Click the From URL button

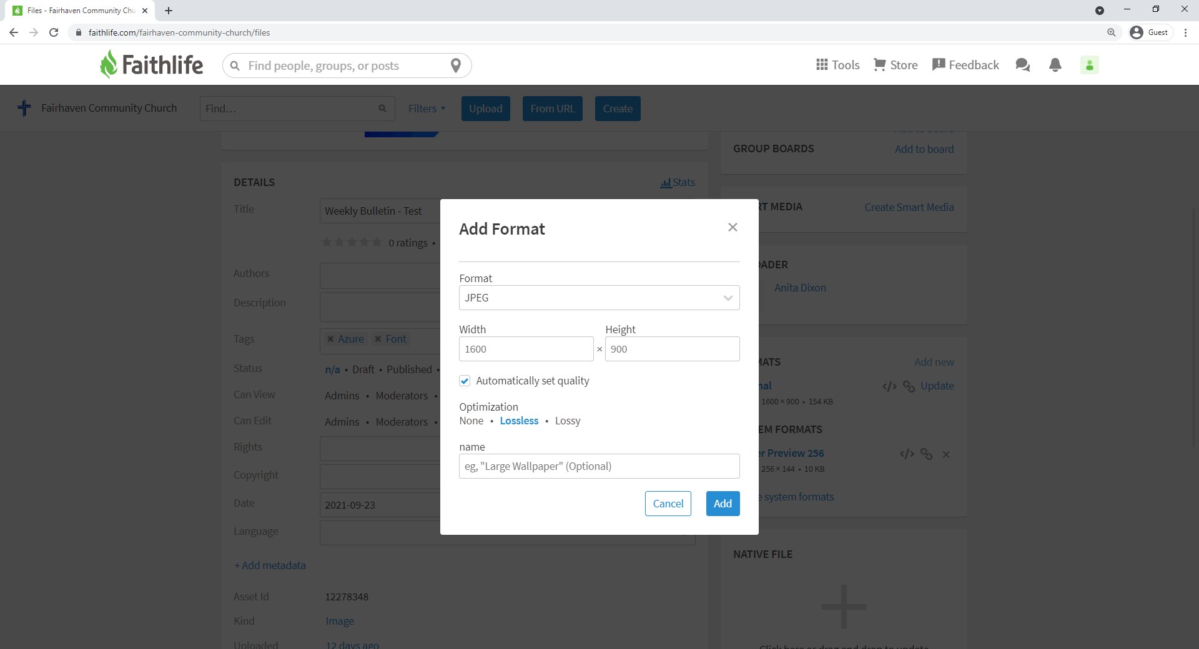(553, 109)
